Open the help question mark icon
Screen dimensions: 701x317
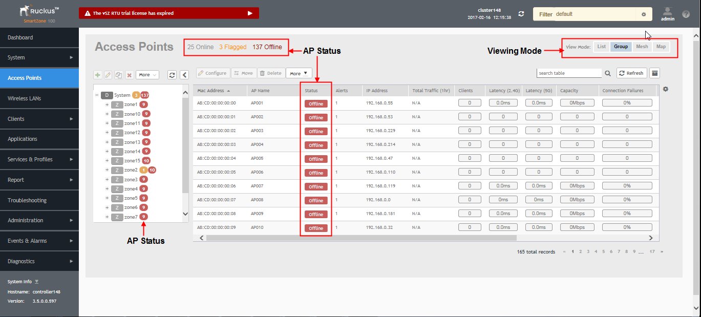pyautogui.click(x=686, y=14)
